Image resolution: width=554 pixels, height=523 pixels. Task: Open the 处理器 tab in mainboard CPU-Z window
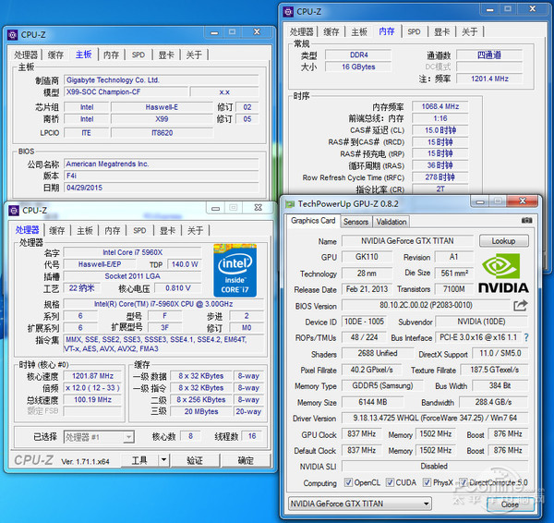[x=26, y=55]
